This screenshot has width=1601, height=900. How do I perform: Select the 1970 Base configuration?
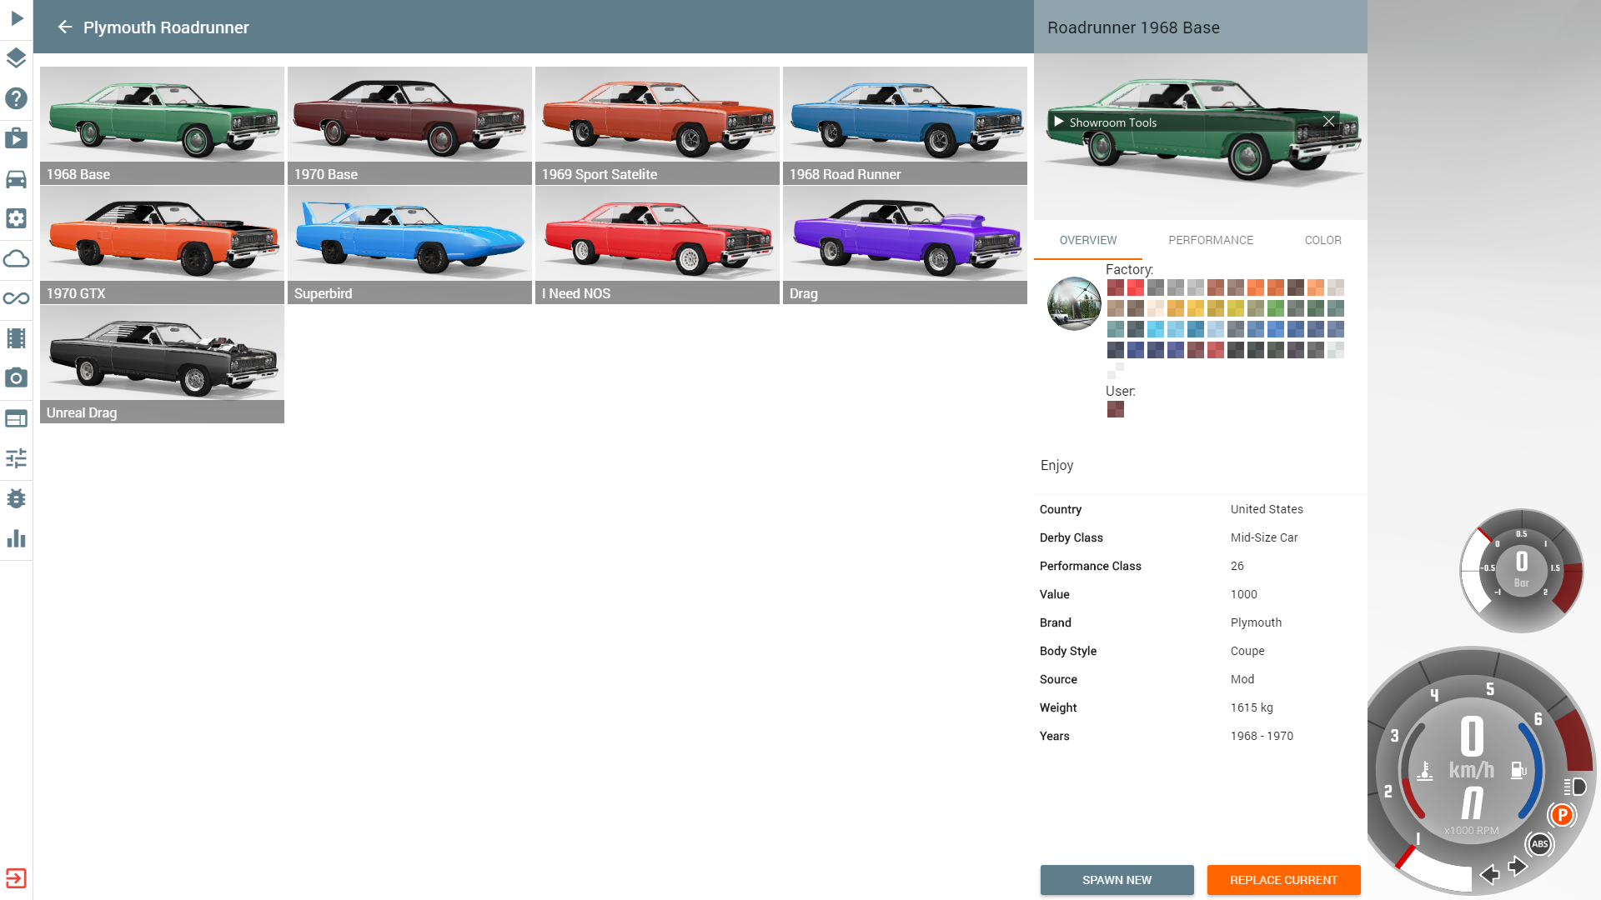coord(409,126)
